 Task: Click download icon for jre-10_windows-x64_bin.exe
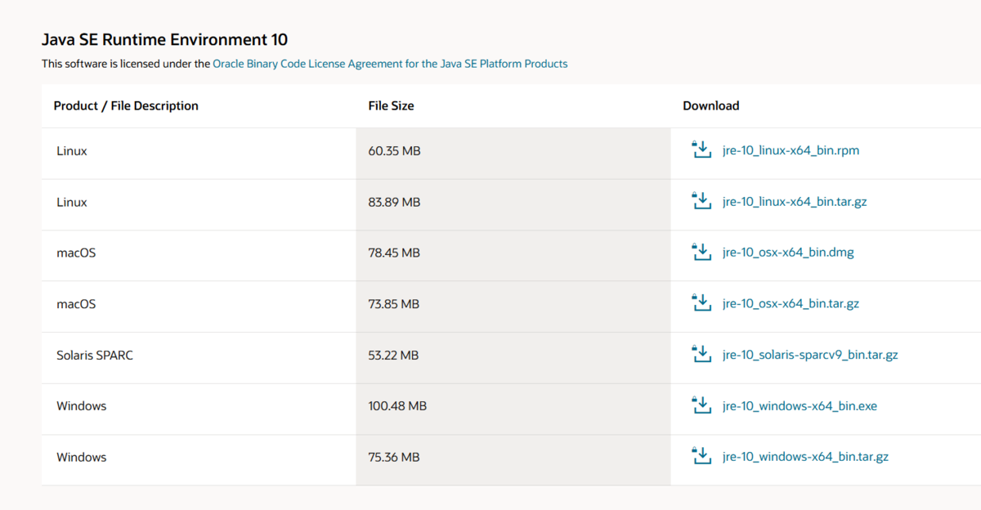pyautogui.click(x=701, y=405)
